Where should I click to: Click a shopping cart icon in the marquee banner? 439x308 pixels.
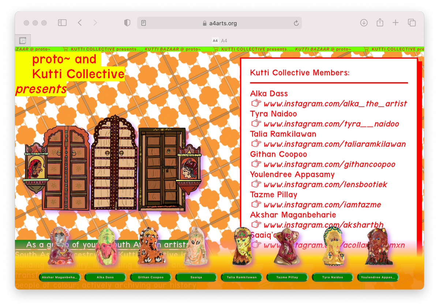pos(65,49)
